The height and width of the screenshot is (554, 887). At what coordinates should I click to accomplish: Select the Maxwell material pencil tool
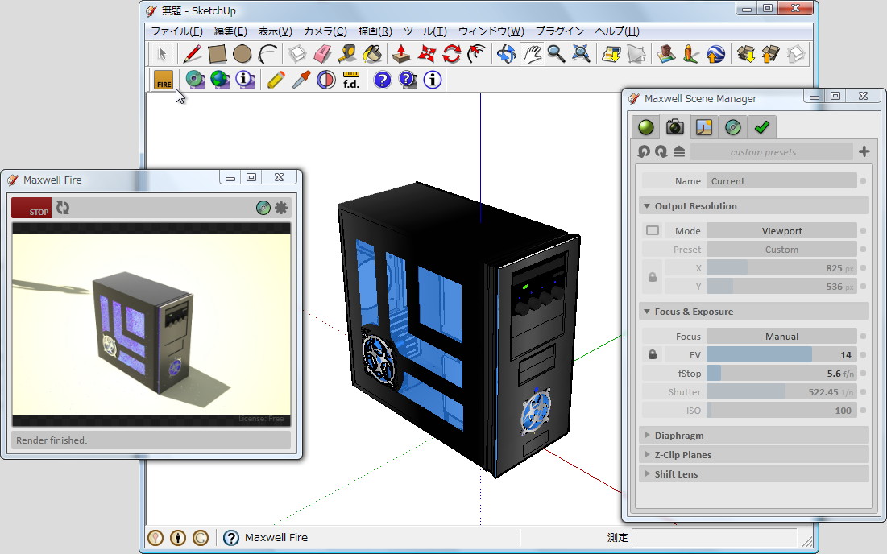pyautogui.click(x=276, y=80)
